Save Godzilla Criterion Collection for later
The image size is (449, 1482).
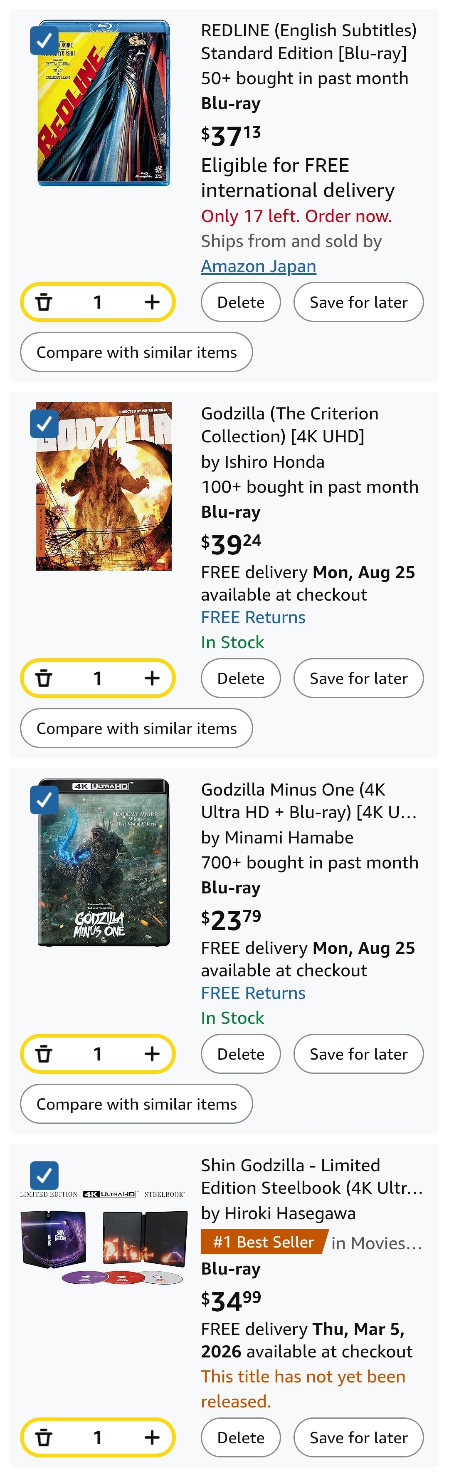tap(358, 678)
